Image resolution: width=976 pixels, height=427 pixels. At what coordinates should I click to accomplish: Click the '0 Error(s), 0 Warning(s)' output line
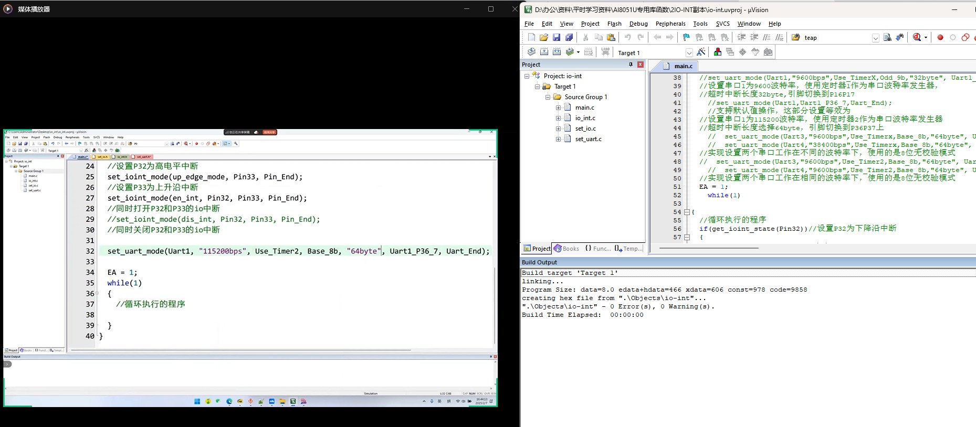pyautogui.click(x=618, y=306)
